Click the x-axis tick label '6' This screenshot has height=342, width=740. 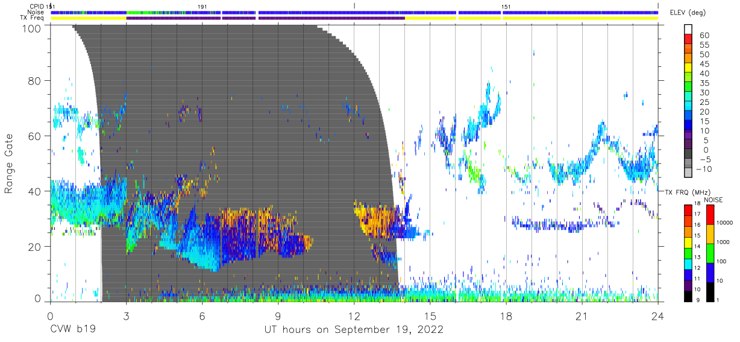coord(202,316)
